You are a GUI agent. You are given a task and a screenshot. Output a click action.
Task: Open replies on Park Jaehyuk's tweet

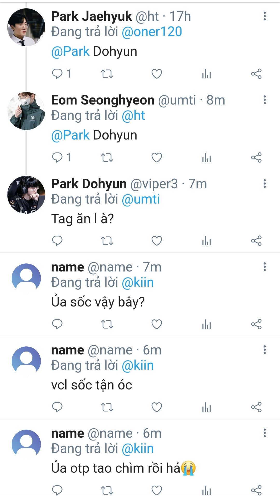(57, 74)
